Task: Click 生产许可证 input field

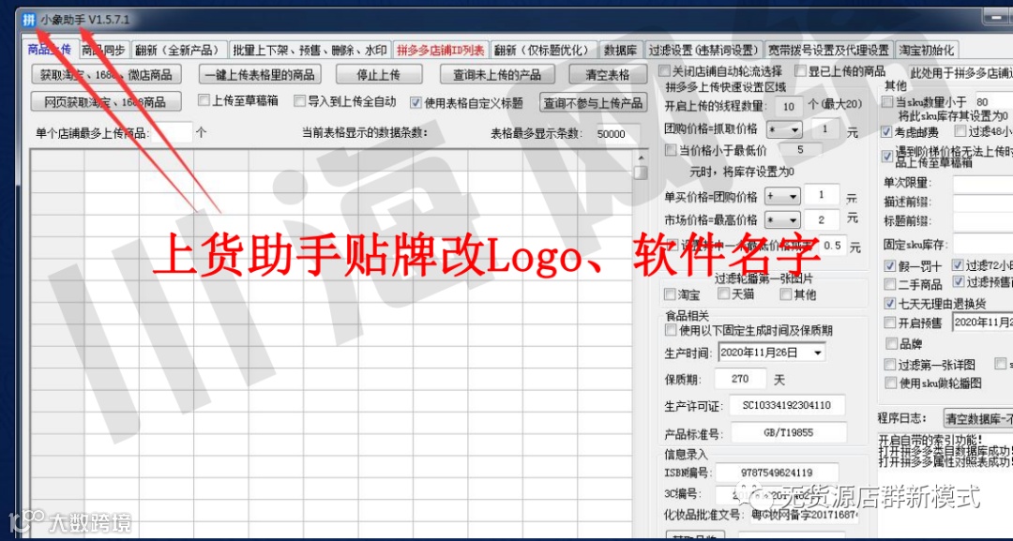Action: point(787,405)
